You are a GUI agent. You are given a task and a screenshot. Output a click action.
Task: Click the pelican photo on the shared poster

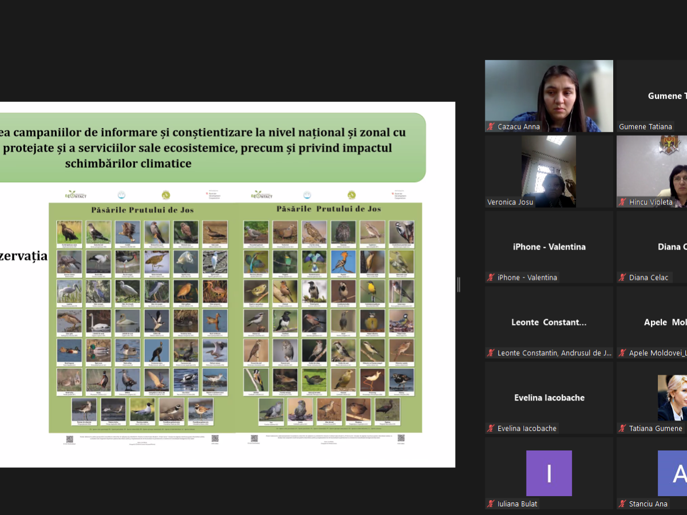click(x=215, y=350)
